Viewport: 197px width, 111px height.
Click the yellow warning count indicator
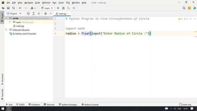[180, 19]
